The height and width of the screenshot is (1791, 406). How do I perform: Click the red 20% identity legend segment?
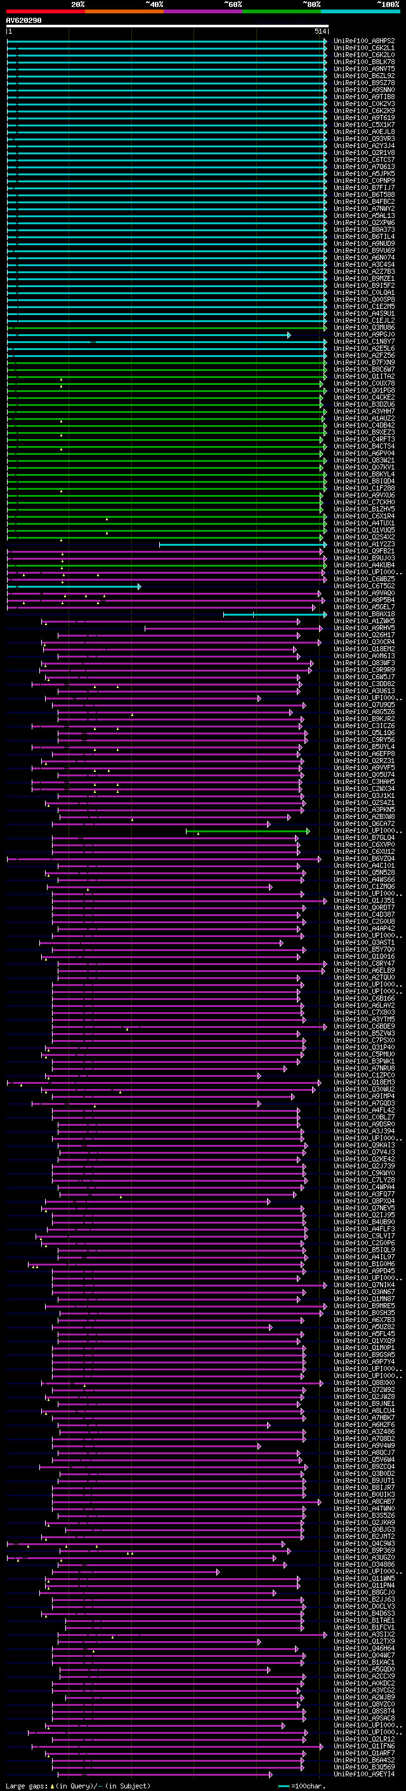pos(45,11)
